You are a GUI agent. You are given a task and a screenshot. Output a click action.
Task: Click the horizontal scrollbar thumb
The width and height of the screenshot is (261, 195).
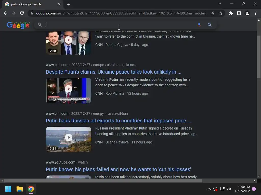point(103,181)
